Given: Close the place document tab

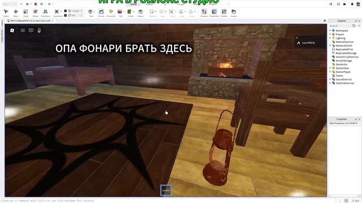Looking at the screenshot, I should coord(53,21).
